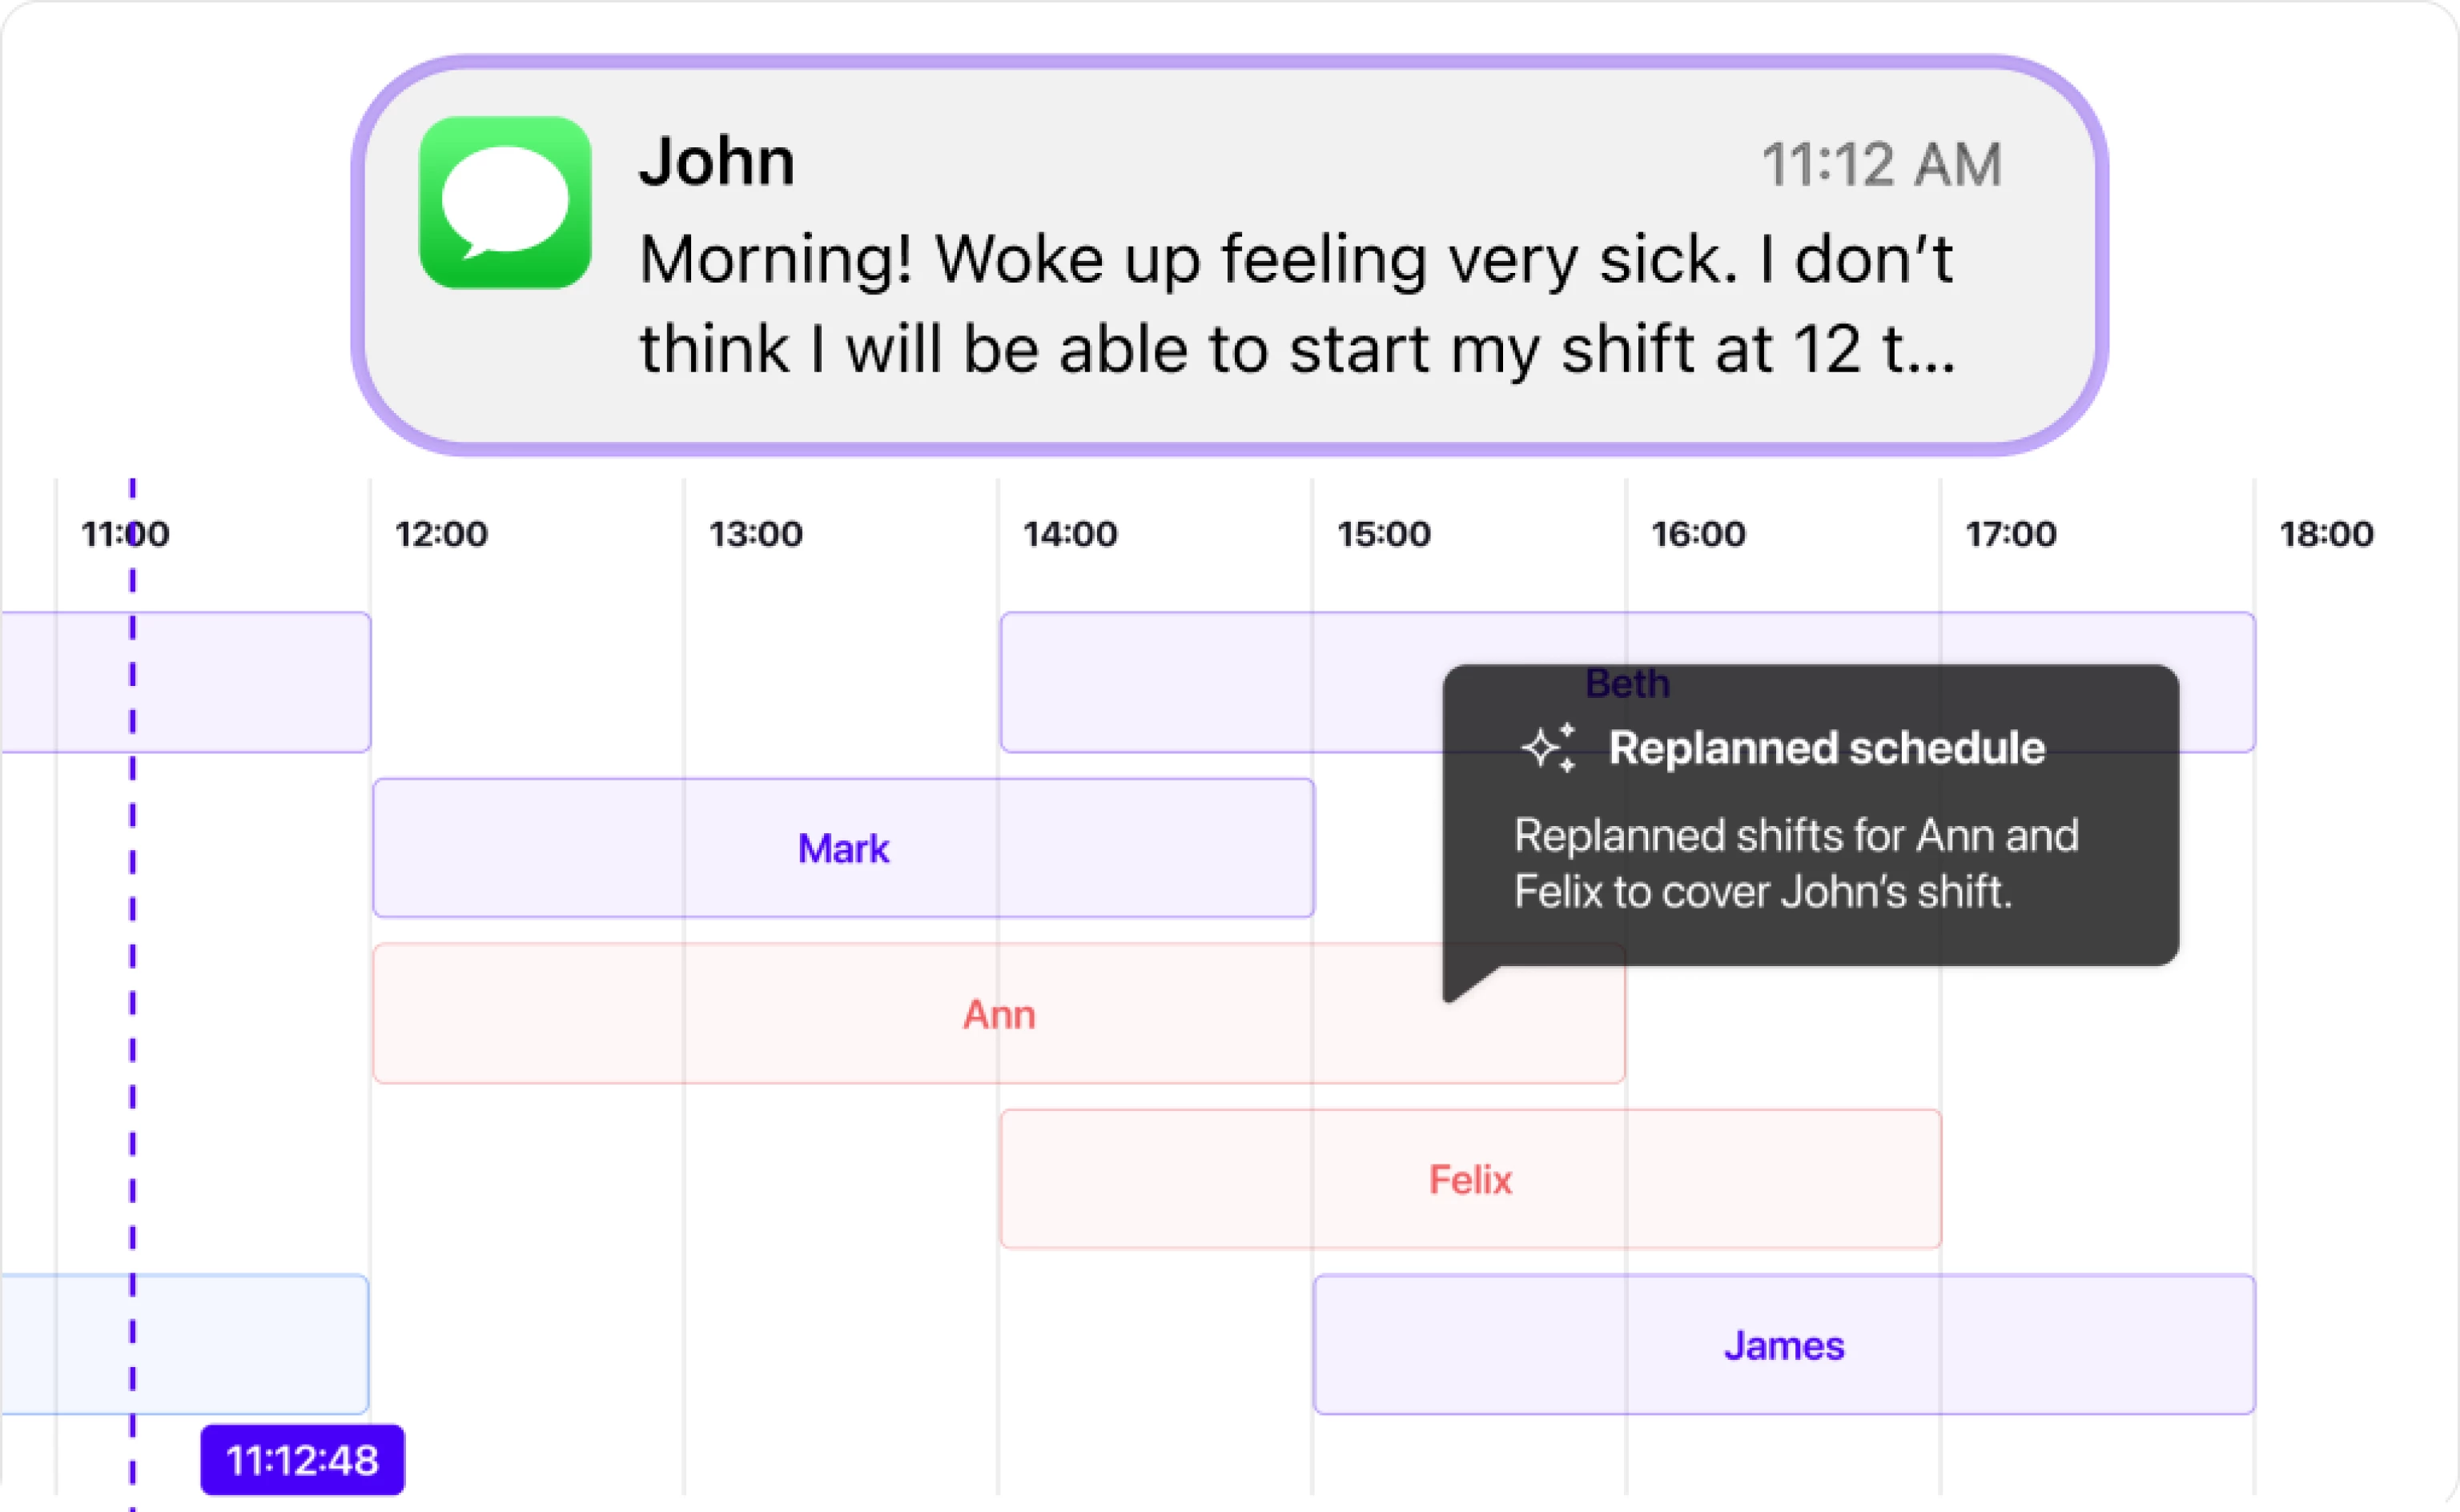Click the Replanned schedule tooltip title

click(1826, 748)
